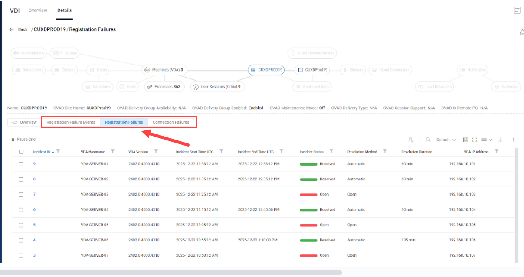524x277 pixels.
Task: Open the Connection Failures tab
Action: pos(171,122)
